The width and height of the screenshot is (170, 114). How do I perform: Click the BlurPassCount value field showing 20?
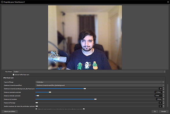click(x=160, y=89)
